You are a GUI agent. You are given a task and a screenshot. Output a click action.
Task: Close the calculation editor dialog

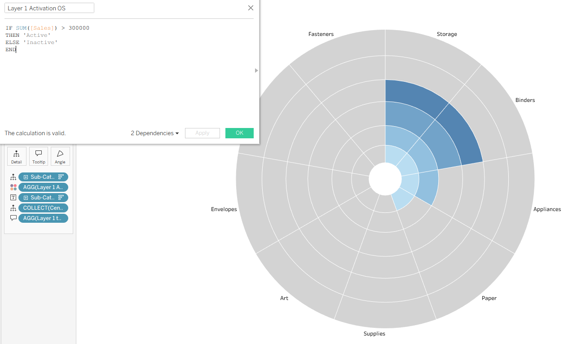point(251,8)
